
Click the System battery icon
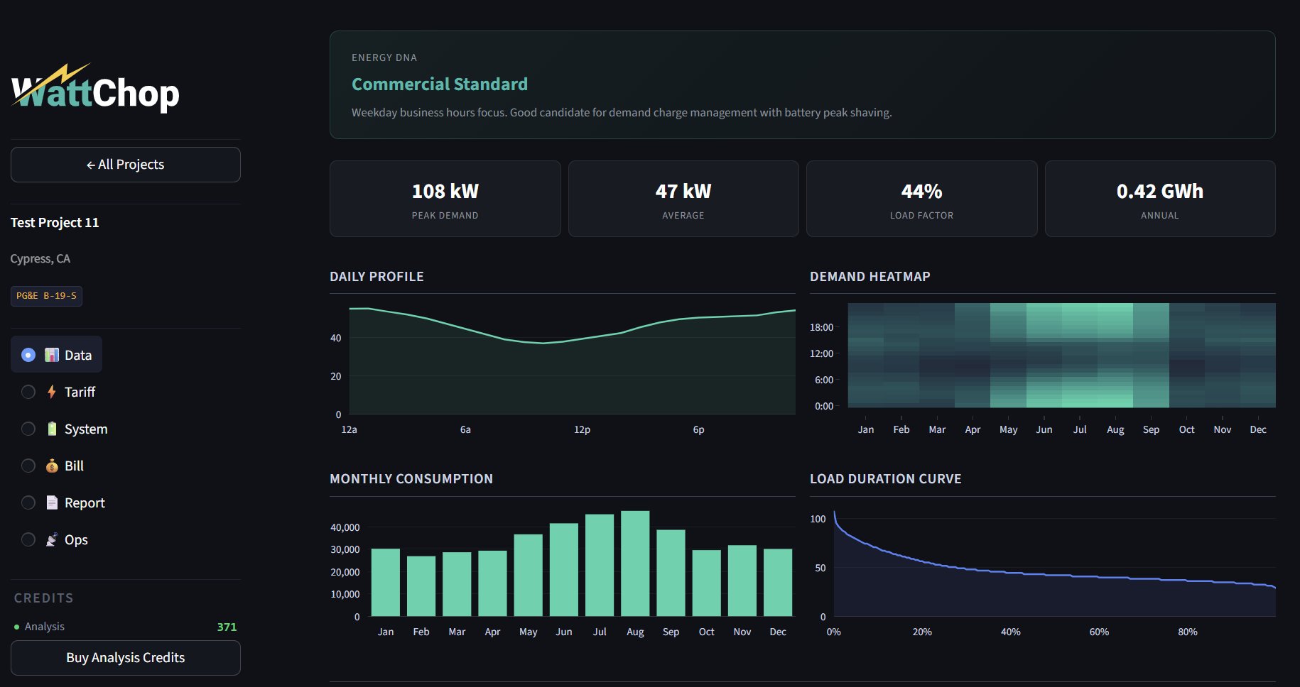tap(52, 429)
